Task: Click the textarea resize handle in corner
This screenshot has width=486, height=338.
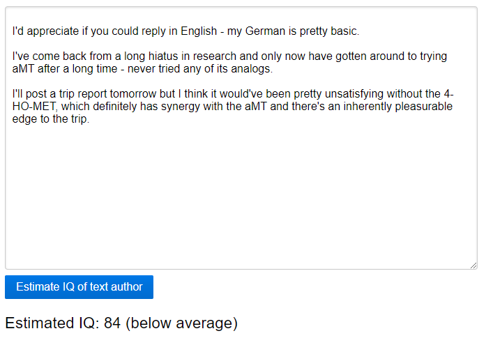Action: (473, 266)
